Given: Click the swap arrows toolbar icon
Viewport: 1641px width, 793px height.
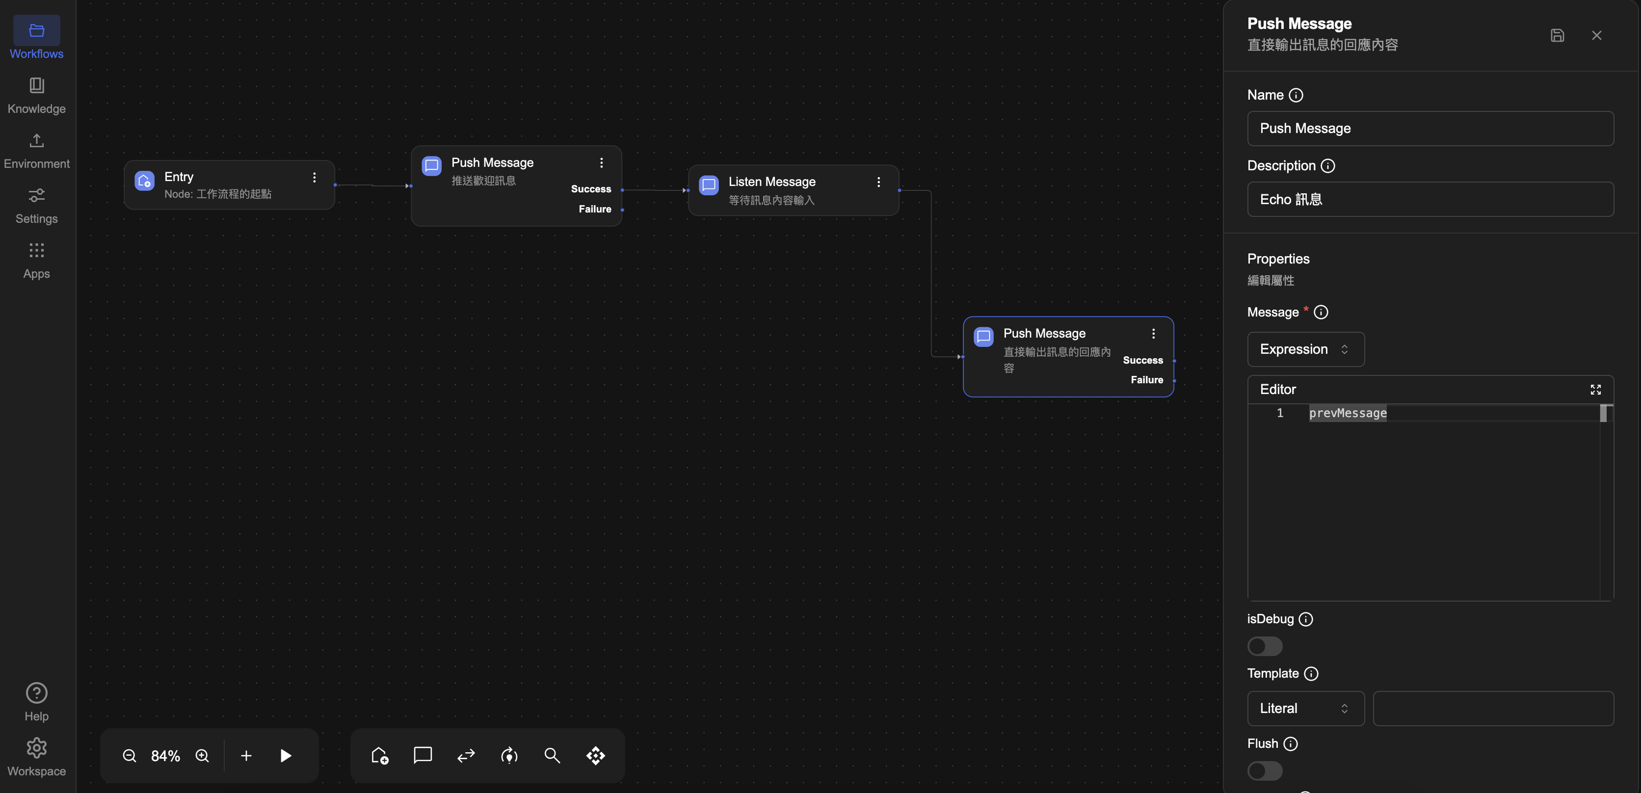Looking at the screenshot, I should (466, 755).
